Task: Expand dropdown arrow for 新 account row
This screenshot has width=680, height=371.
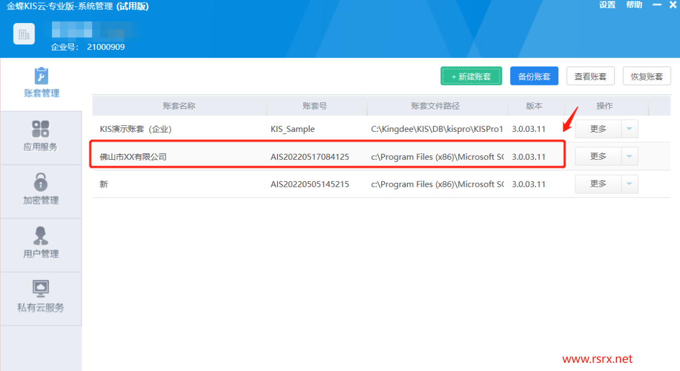Action: pyautogui.click(x=630, y=184)
